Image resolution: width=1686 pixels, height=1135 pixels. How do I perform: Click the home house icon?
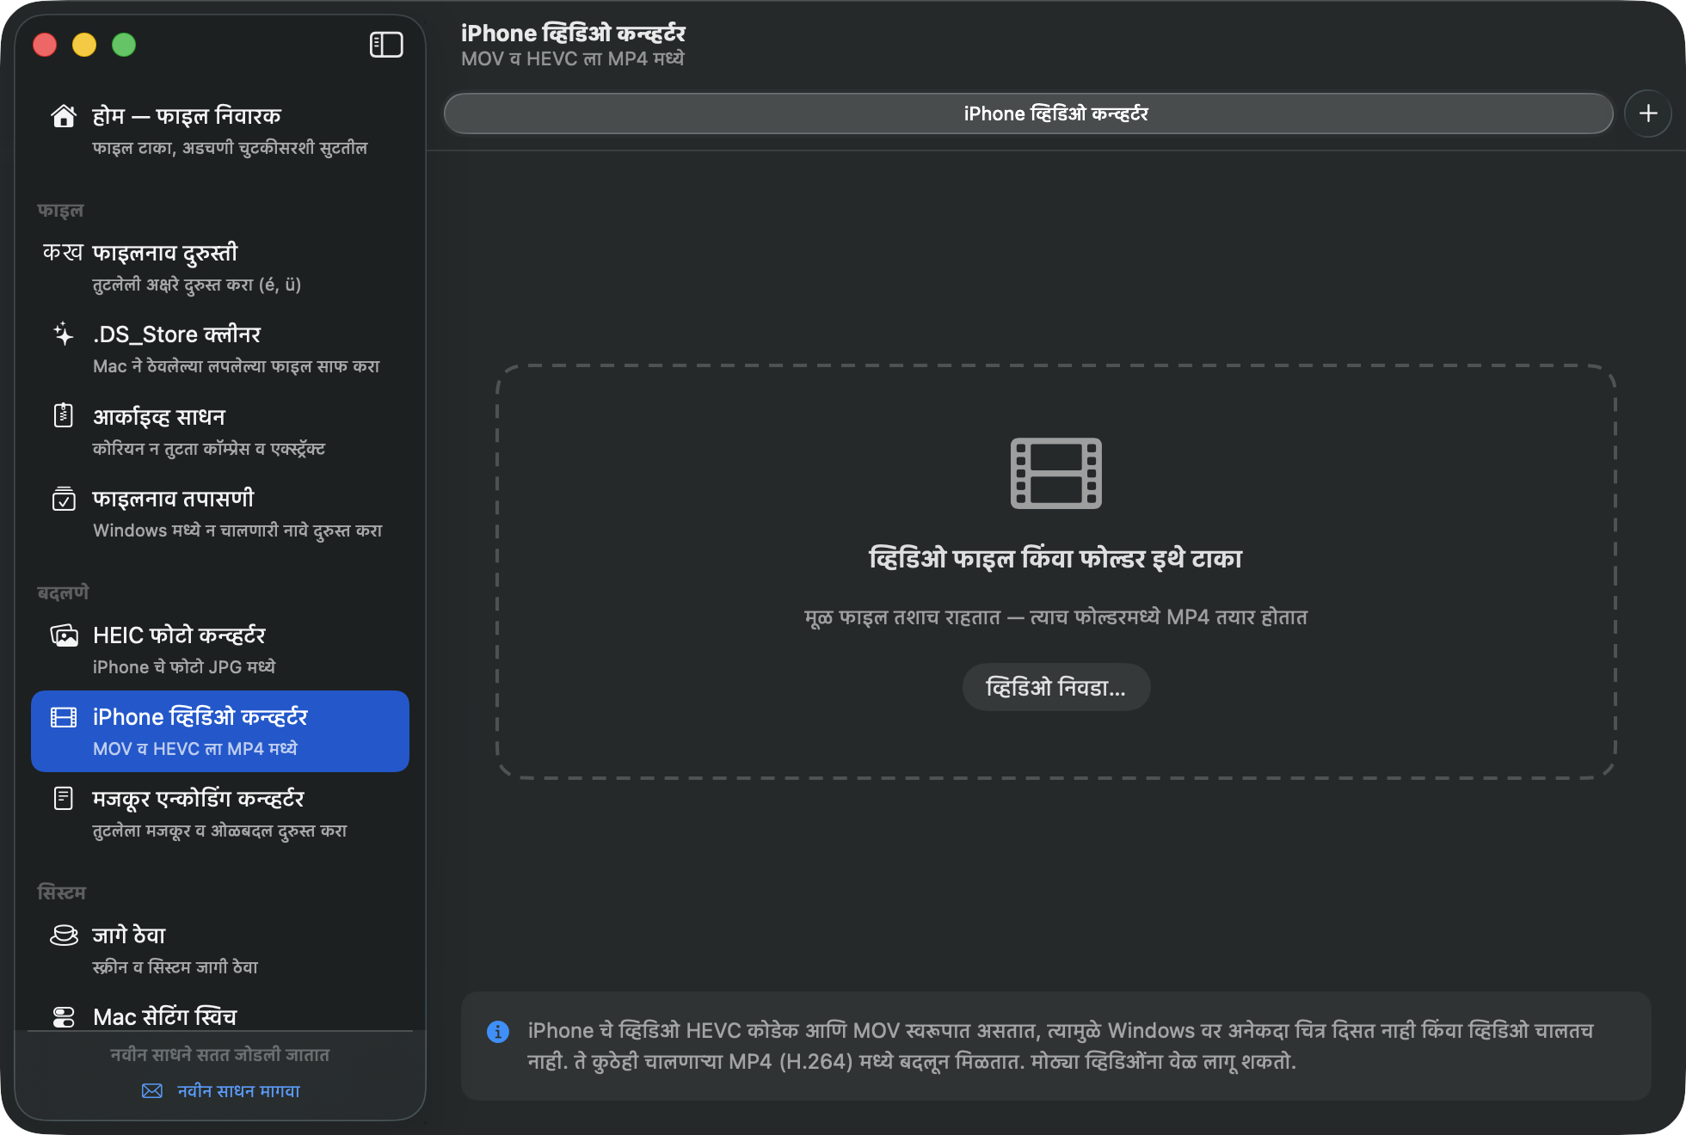tap(64, 116)
